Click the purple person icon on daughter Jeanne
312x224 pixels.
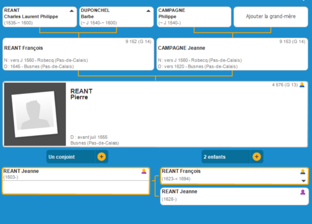(303, 192)
